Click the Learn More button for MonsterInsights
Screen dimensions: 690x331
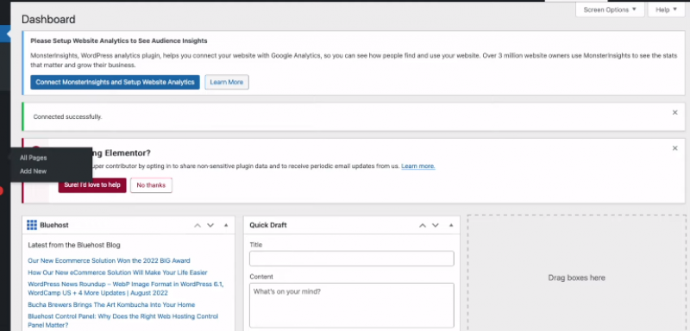tap(227, 82)
